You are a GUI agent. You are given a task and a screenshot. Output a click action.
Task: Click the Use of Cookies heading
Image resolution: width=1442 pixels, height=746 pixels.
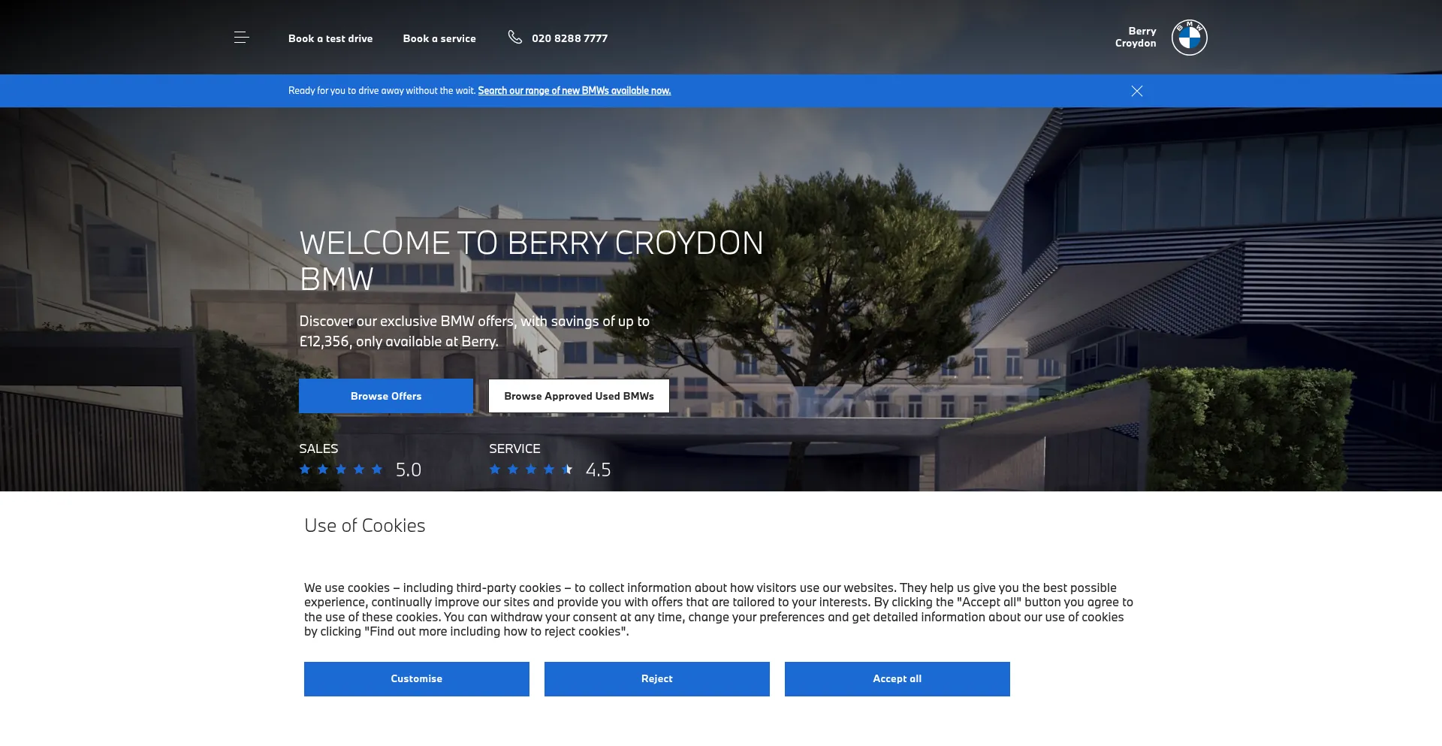tap(364, 526)
